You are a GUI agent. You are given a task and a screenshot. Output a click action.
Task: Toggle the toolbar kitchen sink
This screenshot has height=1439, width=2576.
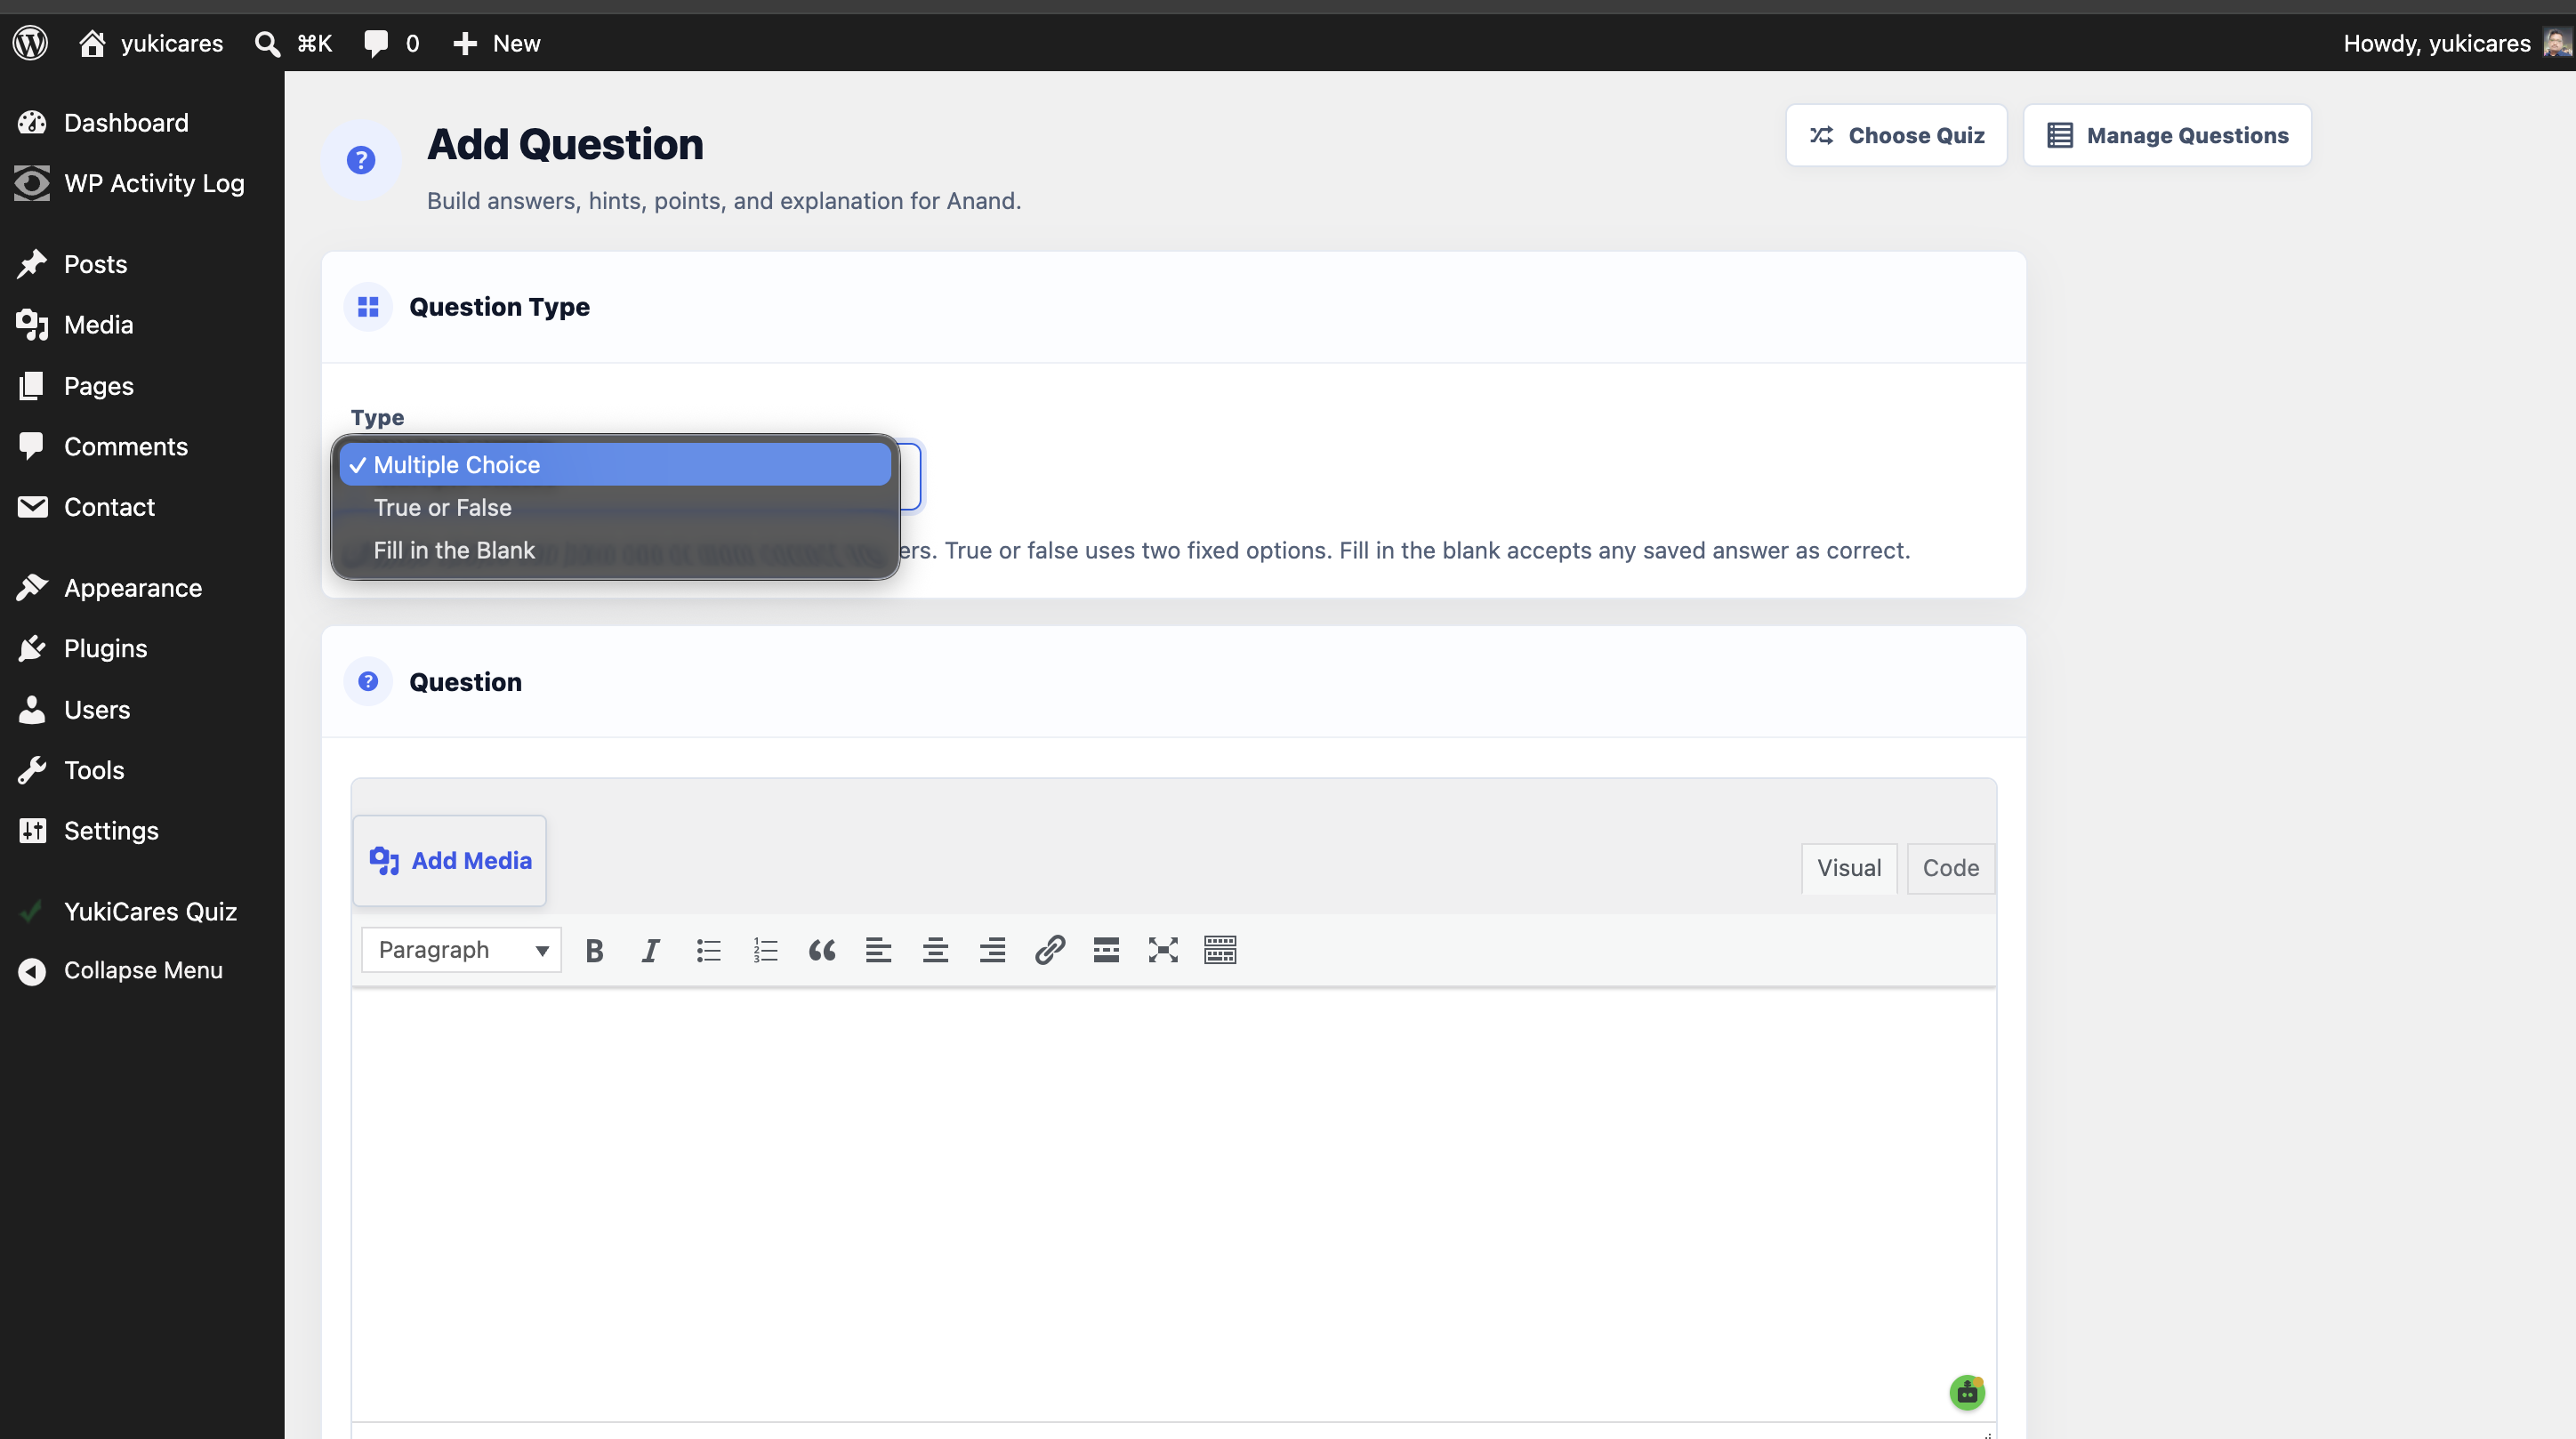tap(1220, 950)
